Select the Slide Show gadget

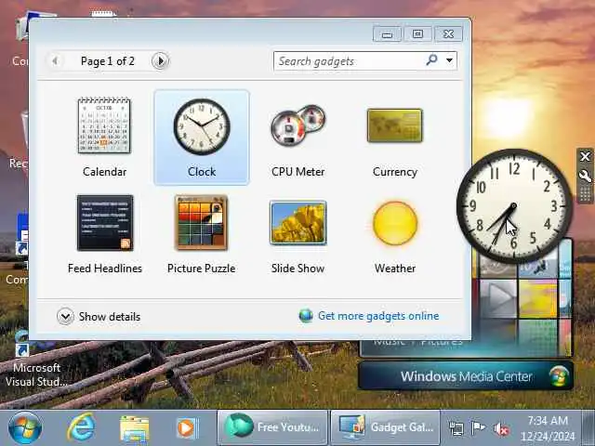point(297,222)
